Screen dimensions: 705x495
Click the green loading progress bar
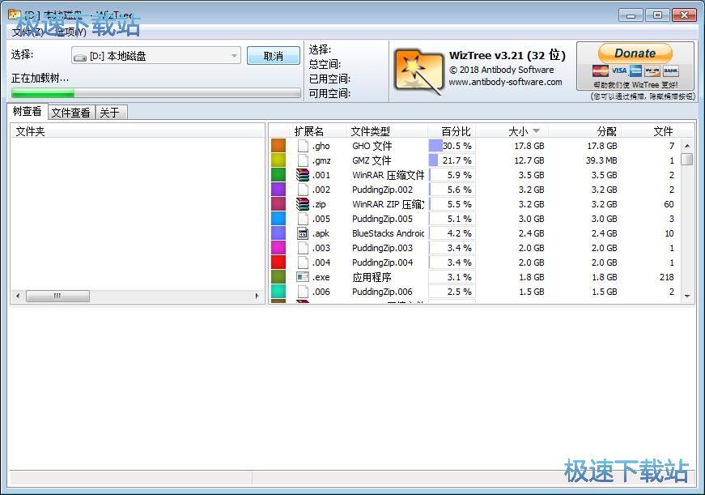click(x=156, y=93)
